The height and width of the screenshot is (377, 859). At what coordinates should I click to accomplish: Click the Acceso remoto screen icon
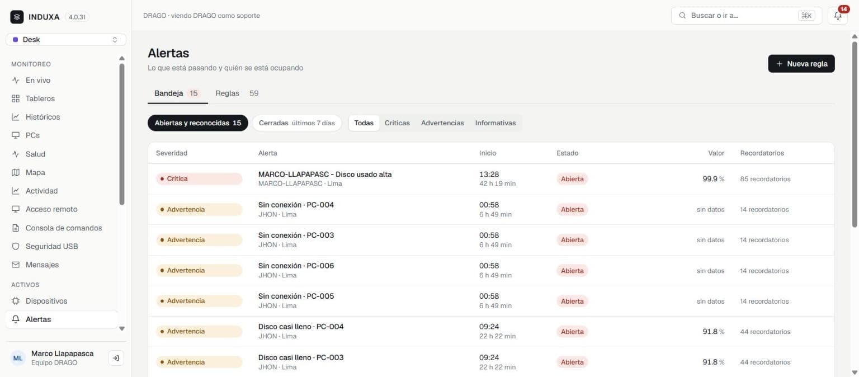point(16,209)
